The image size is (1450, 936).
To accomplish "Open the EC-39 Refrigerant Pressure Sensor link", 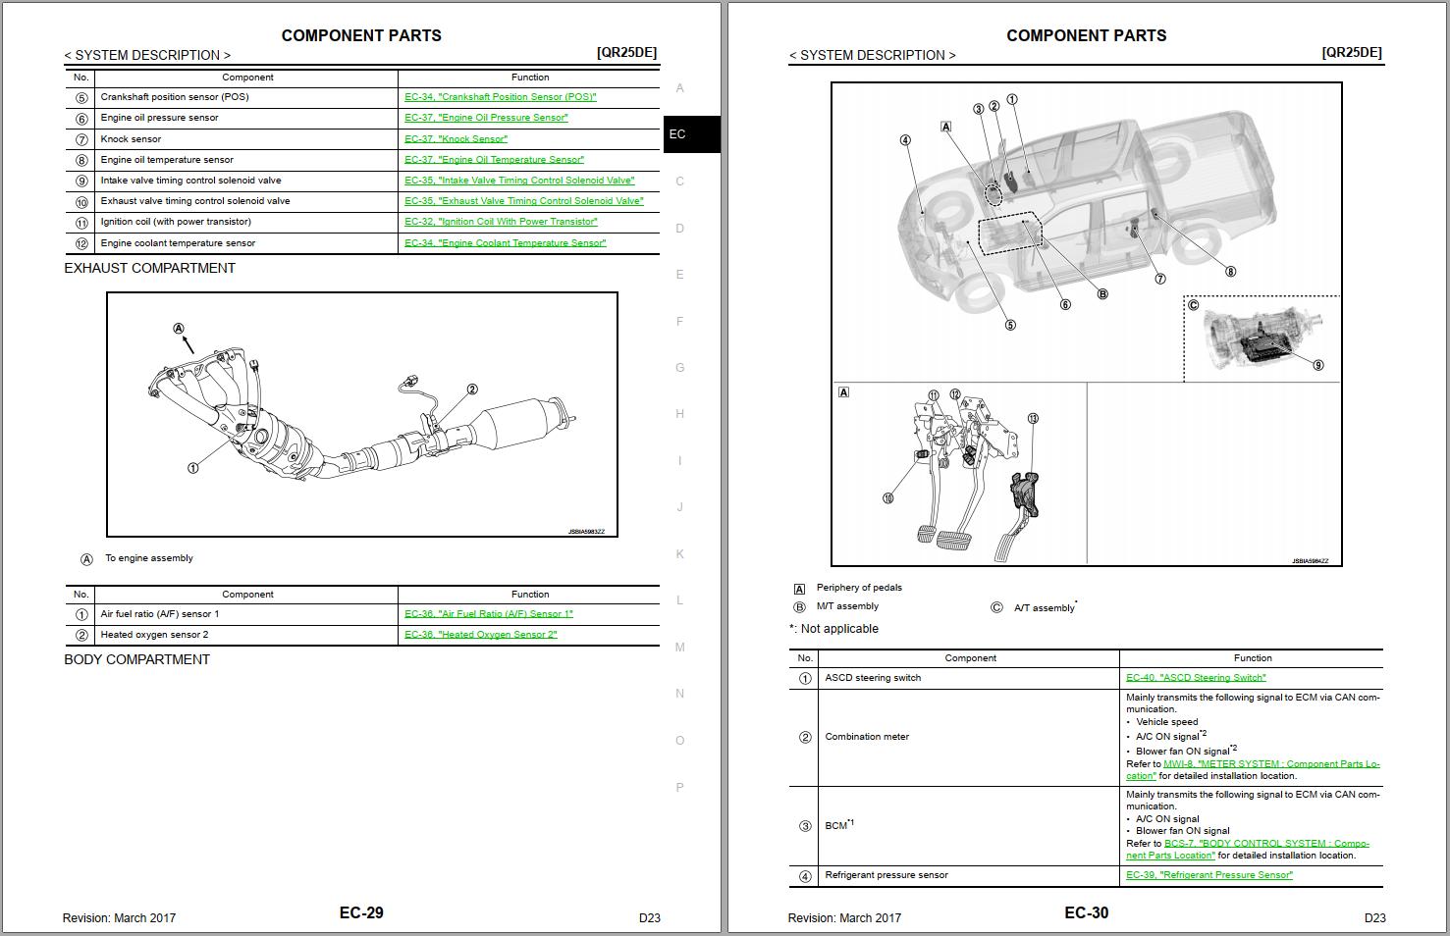I will [1208, 875].
